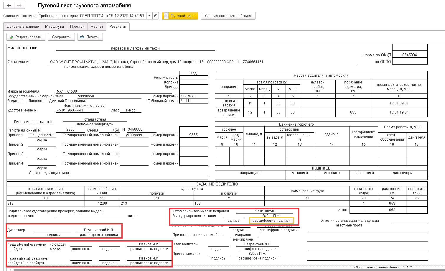The width and height of the screenshot is (445, 271).
Task: Select technical check date 12.01 08:50
Action: 264,211
